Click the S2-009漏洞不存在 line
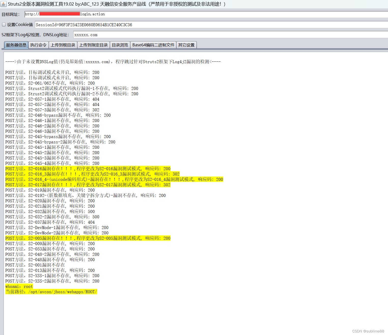Image resolution: width=388 pixels, height=335 pixels. point(50,244)
